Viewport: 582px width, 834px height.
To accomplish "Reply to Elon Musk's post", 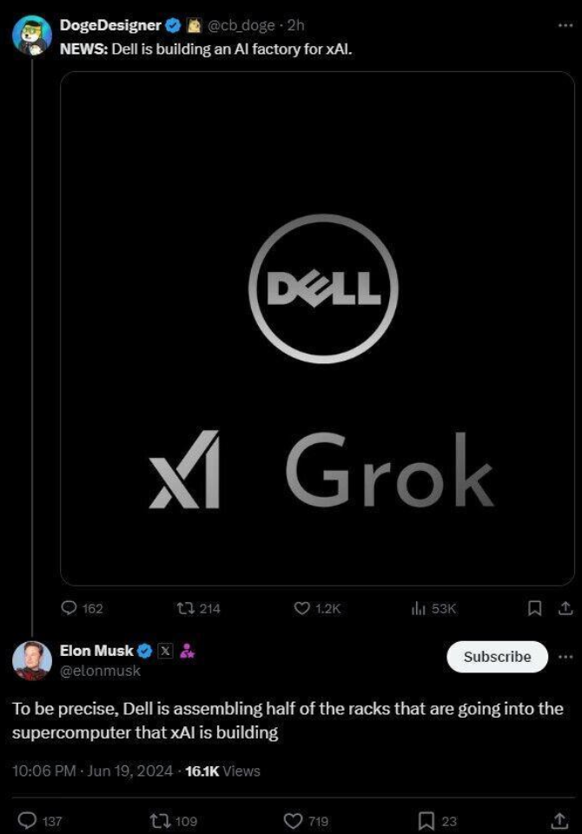I will pyautogui.click(x=28, y=820).
